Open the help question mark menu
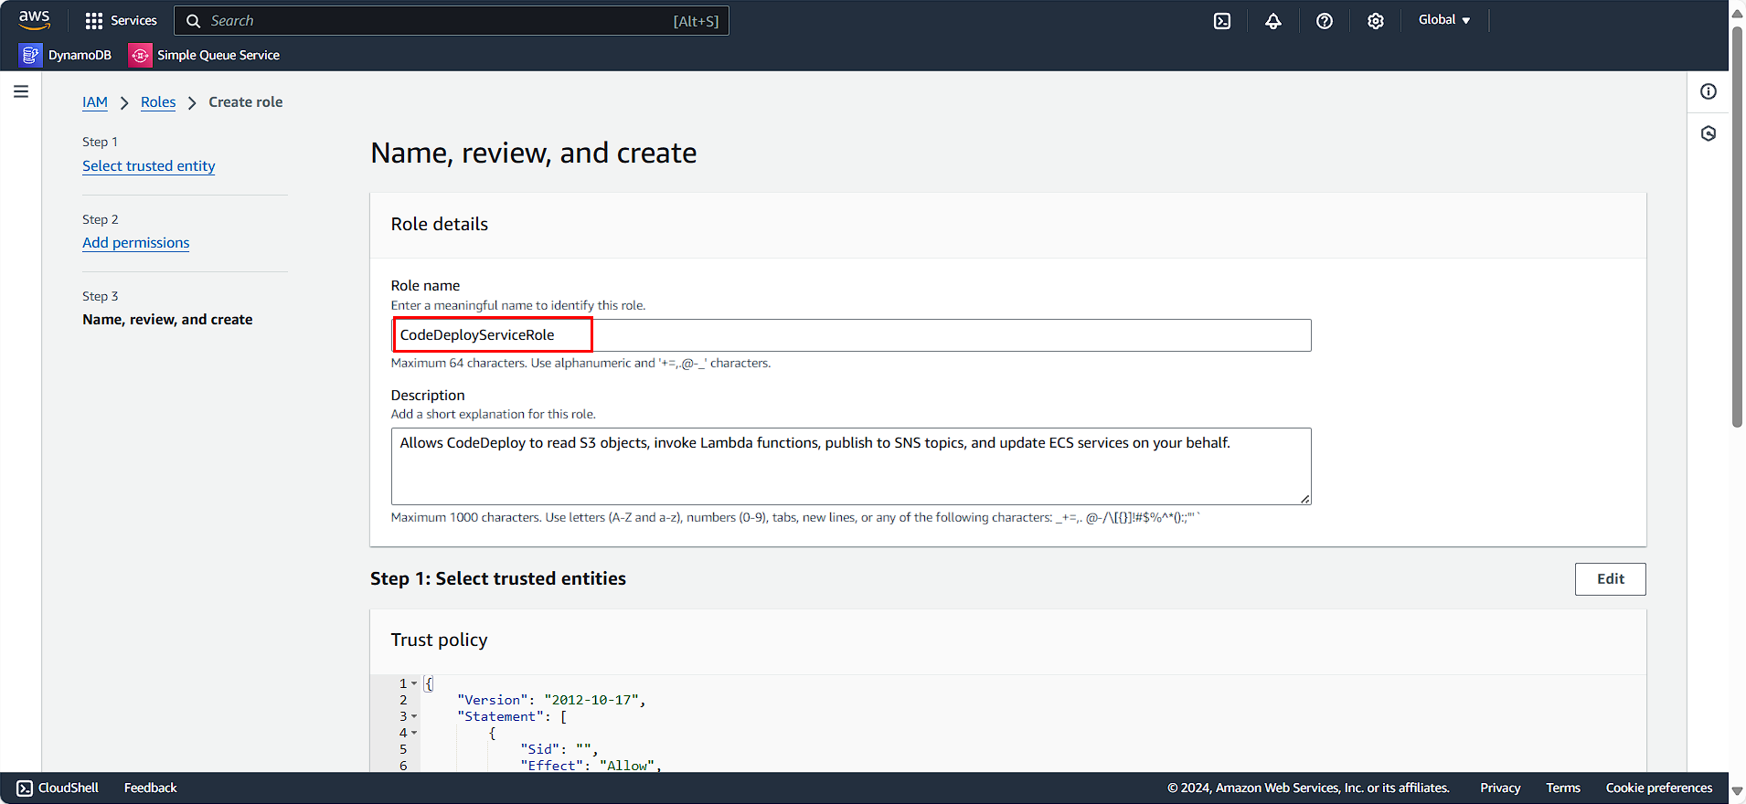1746x804 pixels. coord(1325,21)
